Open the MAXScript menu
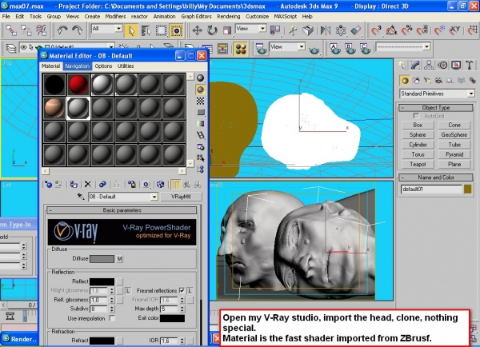This screenshot has height=347, width=480. (286, 17)
